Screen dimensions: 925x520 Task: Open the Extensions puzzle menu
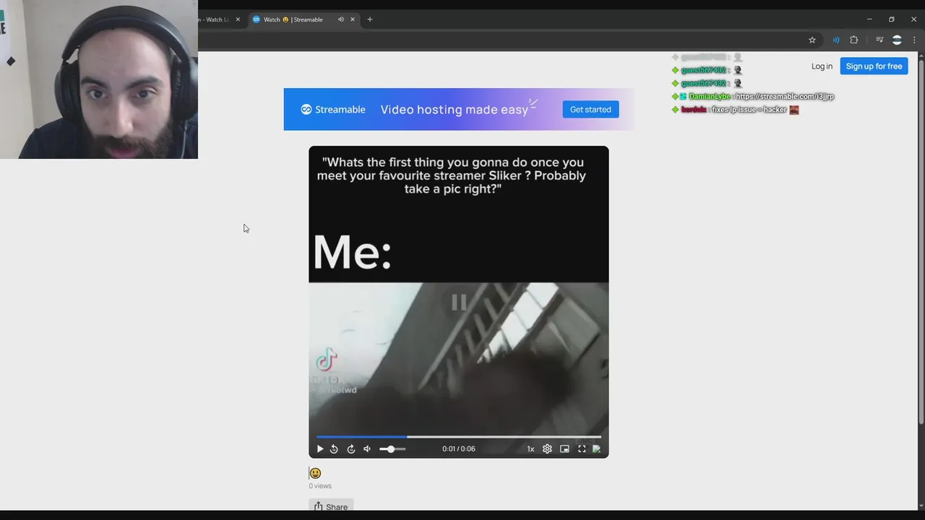tap(853, 40)
